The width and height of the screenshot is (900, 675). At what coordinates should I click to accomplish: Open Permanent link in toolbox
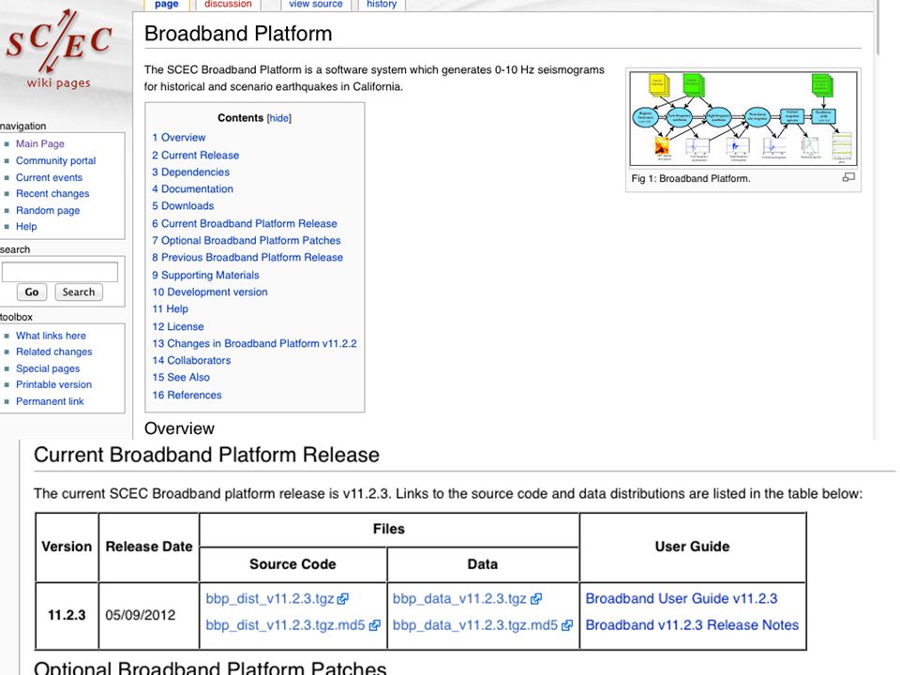[50, 401]
